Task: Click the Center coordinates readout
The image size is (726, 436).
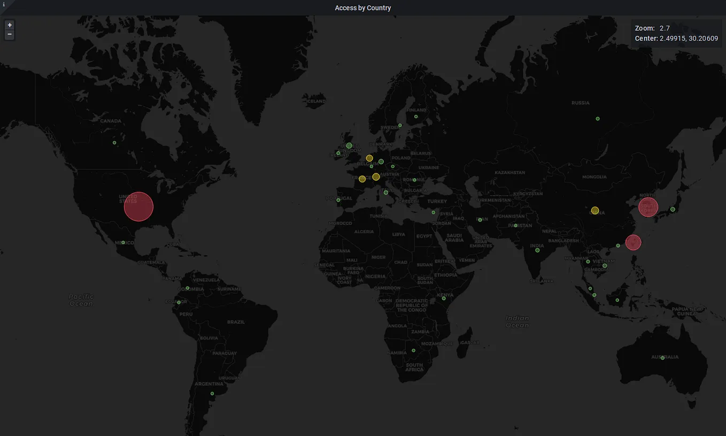Action: [676, 39]
